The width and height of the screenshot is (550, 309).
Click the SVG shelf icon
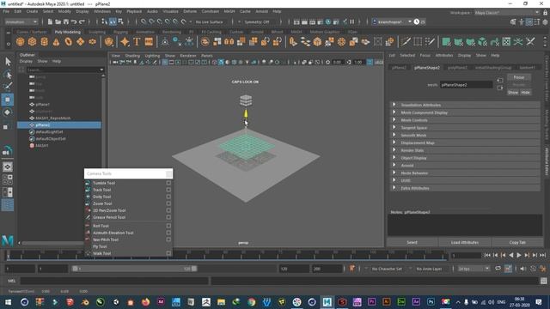(149, 42)
